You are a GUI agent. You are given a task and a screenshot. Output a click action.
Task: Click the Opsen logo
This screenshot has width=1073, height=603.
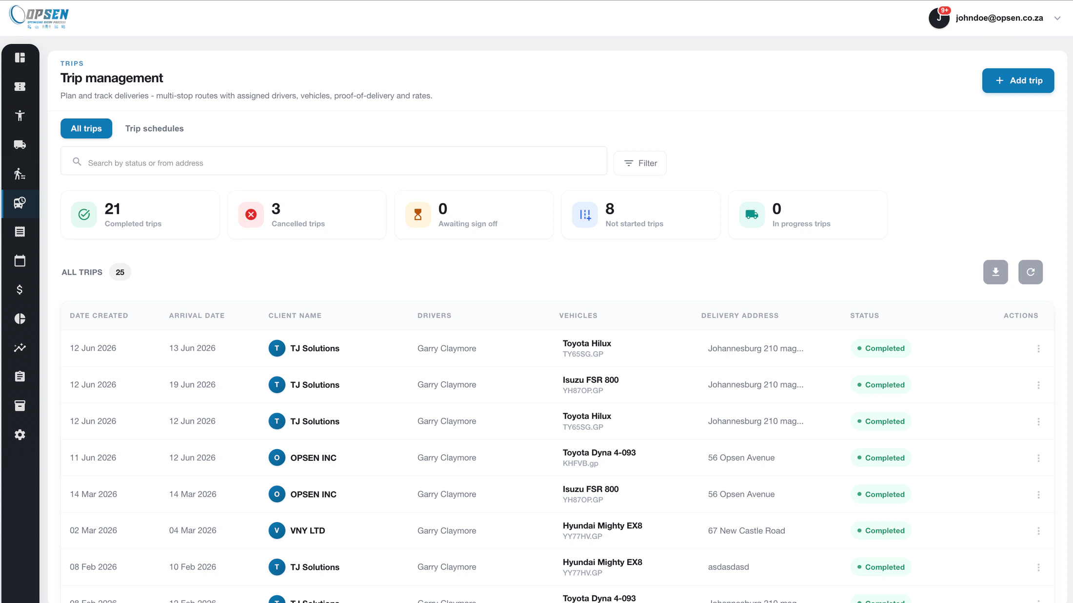tap(39, 17)
